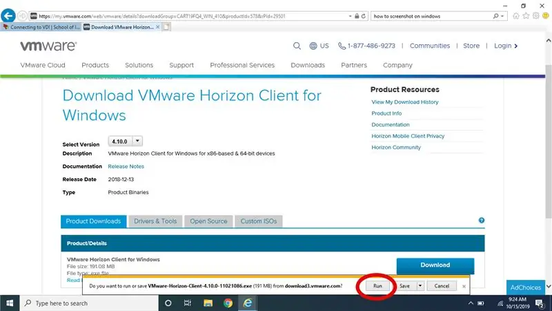
Task: Open the Communities link
Action: coord(429,46)
